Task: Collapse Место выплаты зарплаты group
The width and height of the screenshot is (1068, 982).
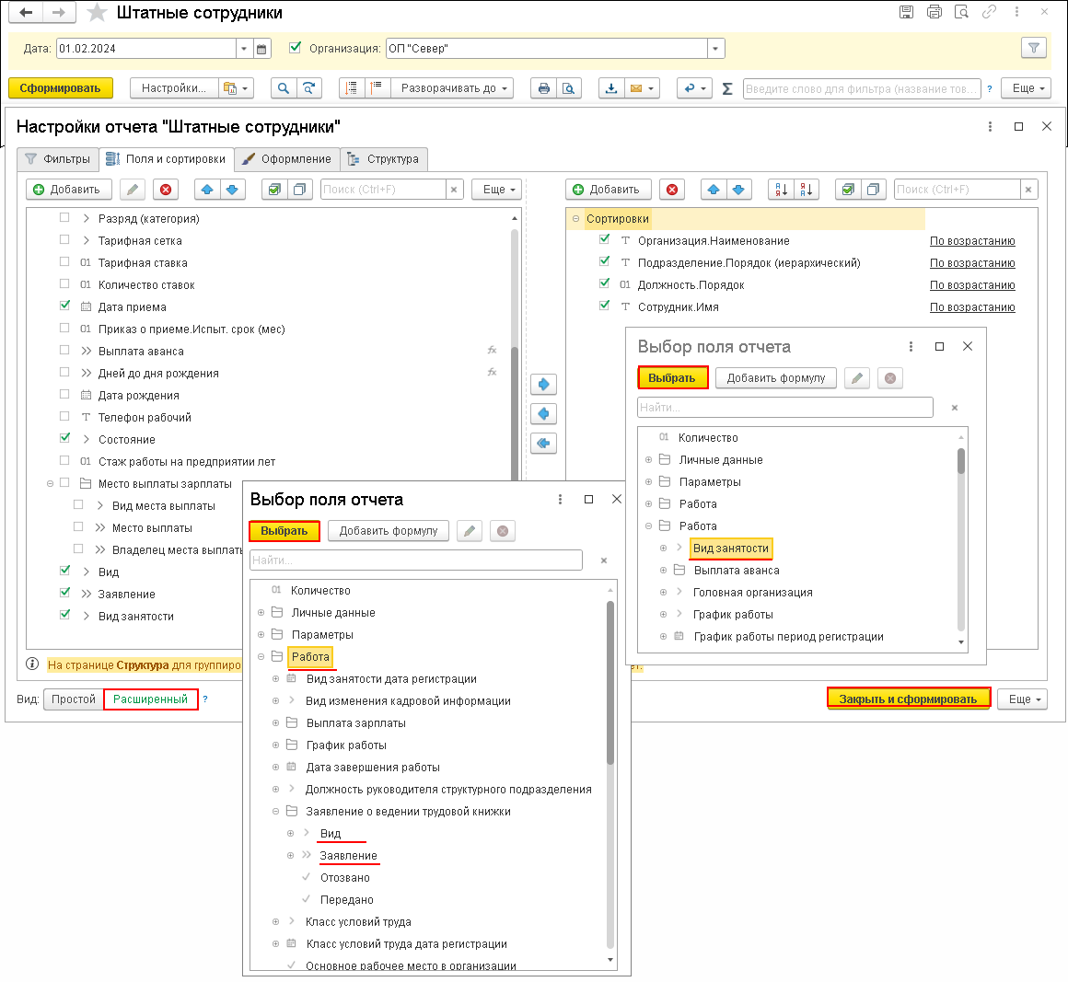Action: coord(50,483)
